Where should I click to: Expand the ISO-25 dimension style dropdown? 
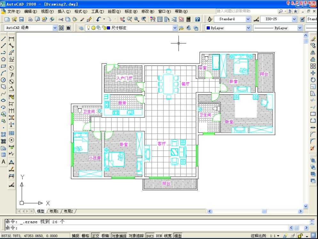pos(294,19)
